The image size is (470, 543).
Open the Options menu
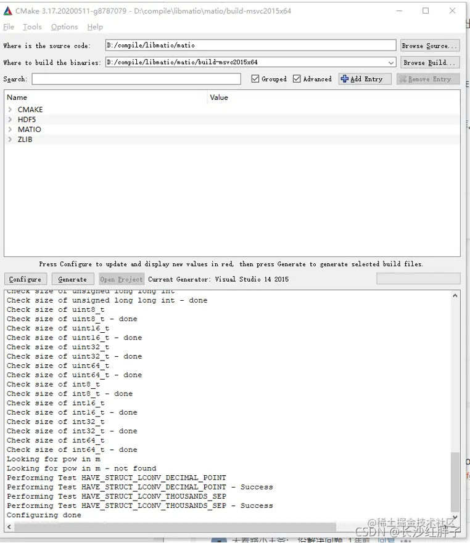(65, 27)
